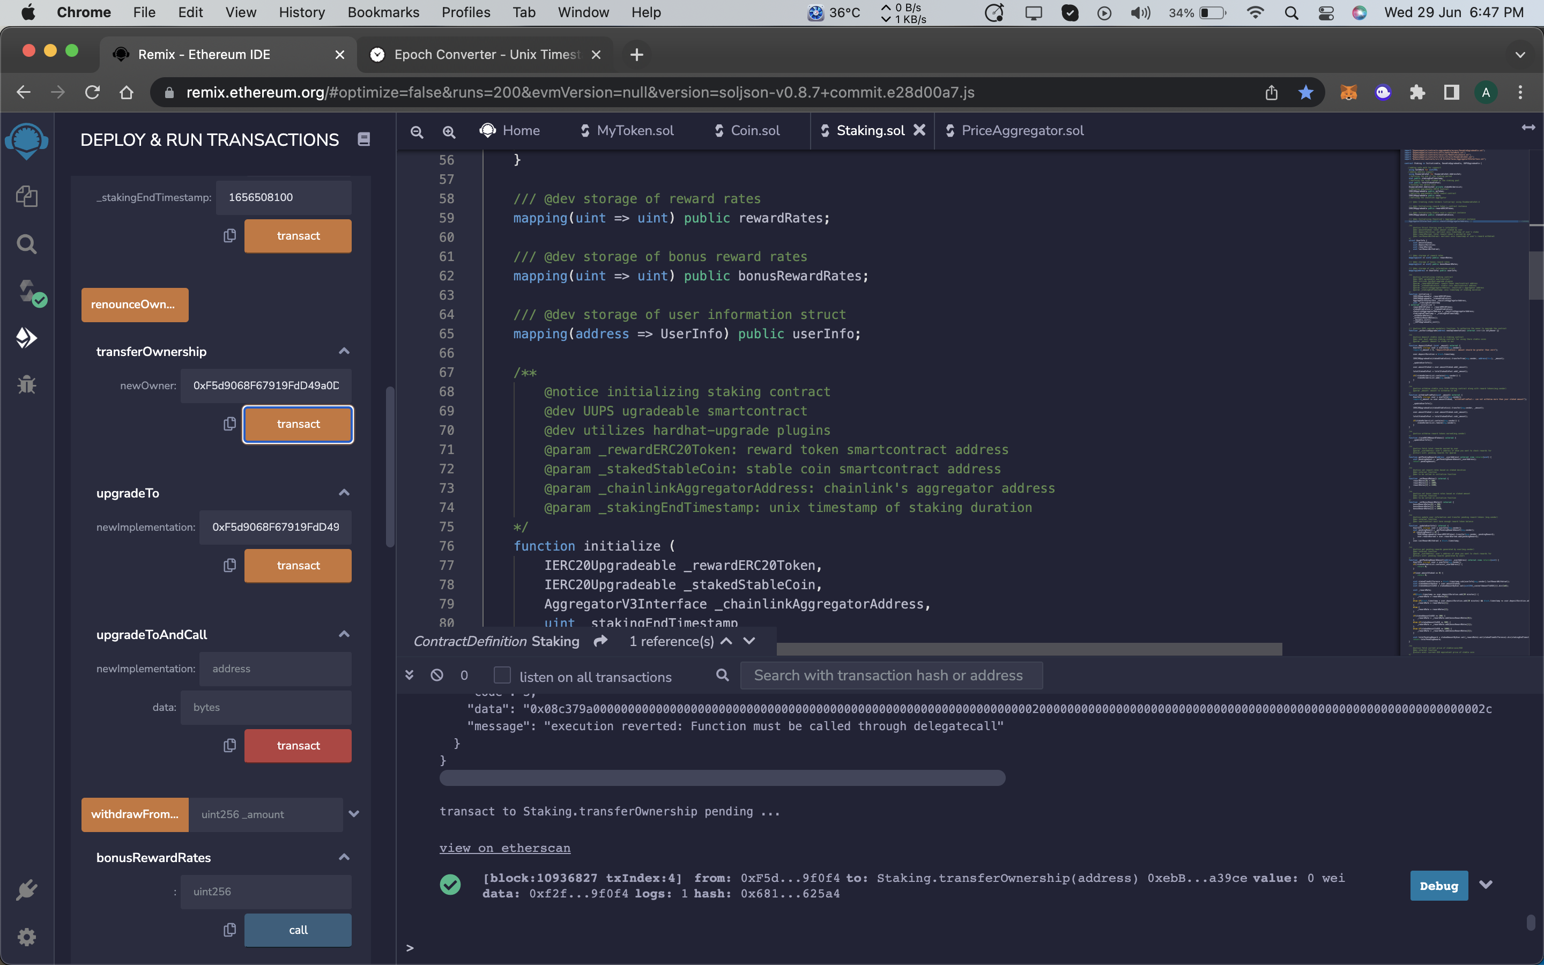Screen dimensions: 1544x965
Task: Collapse the transferOwnership section
Action: (x=344, y=351)
